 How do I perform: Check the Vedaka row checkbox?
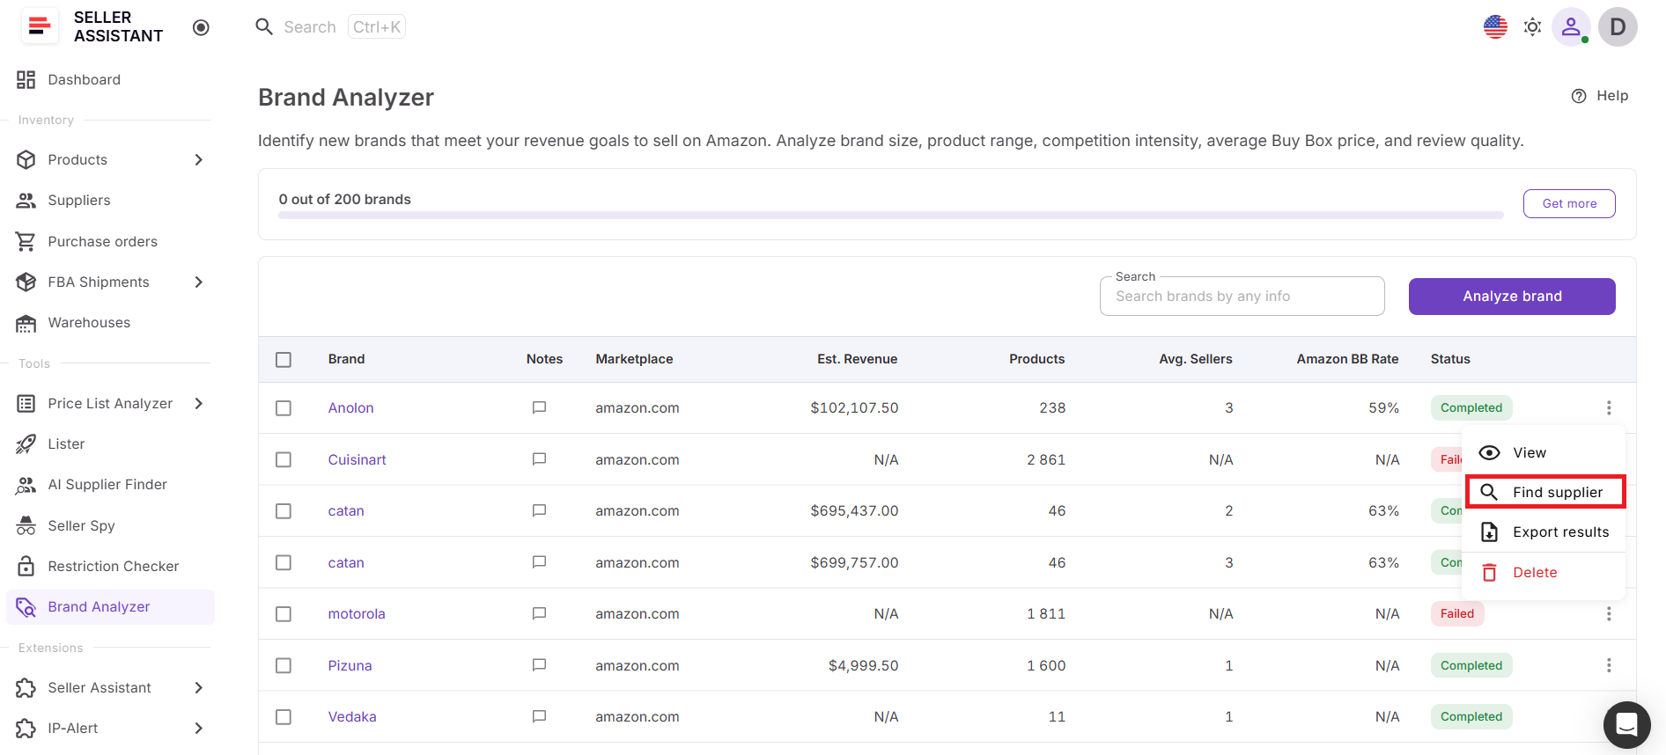tap(284, 716)
